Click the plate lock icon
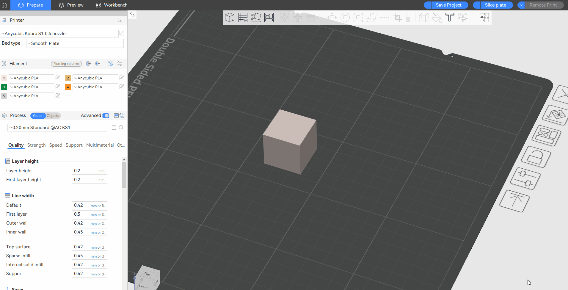This screenshot has width=568, height=290. pyautogui.click(x=536, y=156)
